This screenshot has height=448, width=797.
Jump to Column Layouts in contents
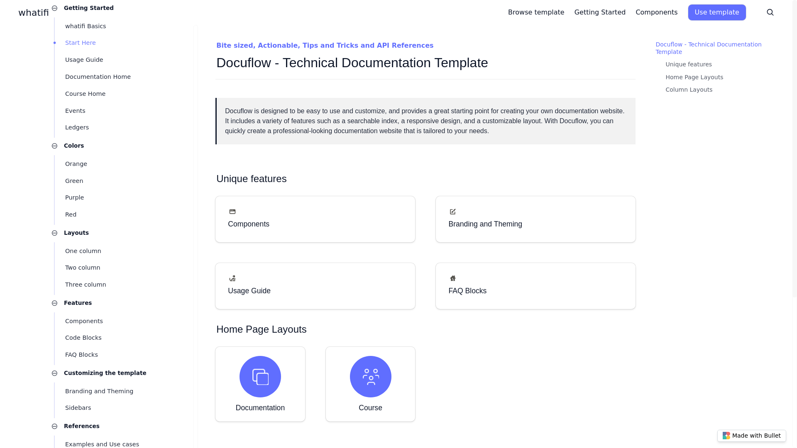(689, 90)
